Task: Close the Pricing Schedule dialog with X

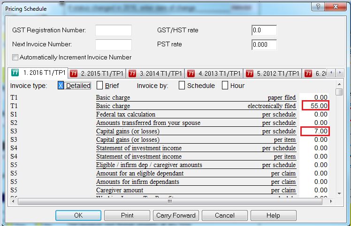Action: point(336,7)
